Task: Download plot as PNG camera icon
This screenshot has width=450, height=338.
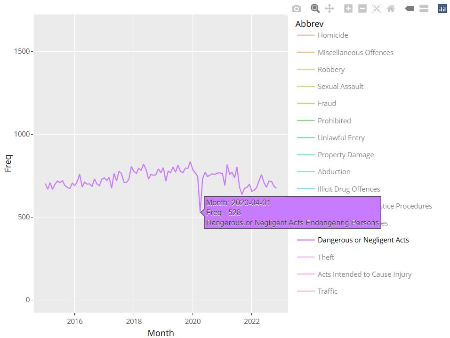Action: pos(296,8)
